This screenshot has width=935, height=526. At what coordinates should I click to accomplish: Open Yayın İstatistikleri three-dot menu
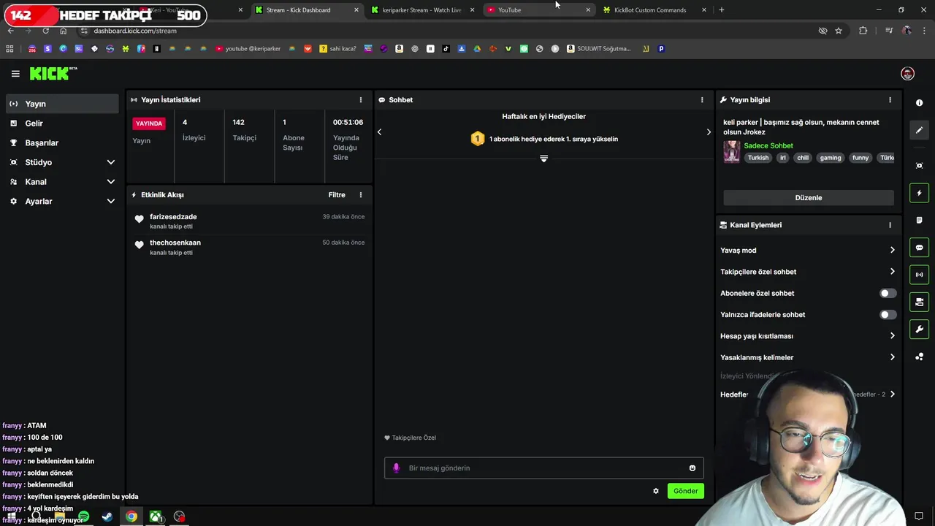pos(360,100)
